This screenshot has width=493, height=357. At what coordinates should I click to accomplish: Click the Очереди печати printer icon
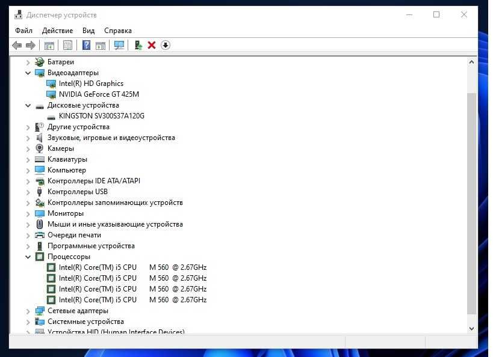(40, 235)
